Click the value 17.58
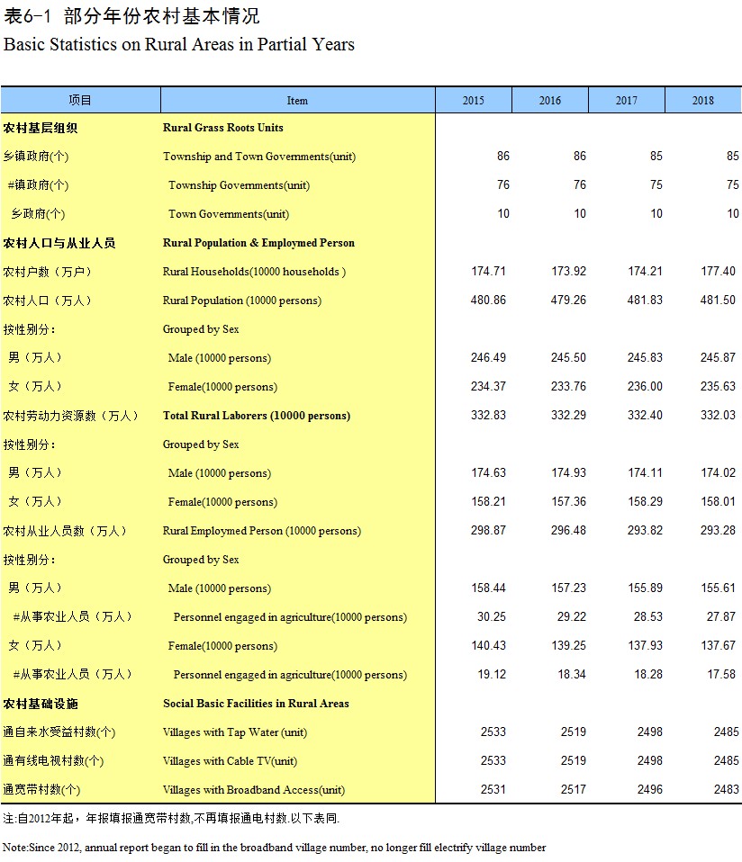The height and width of the screenshot is (862, 742). pos(721,674)
